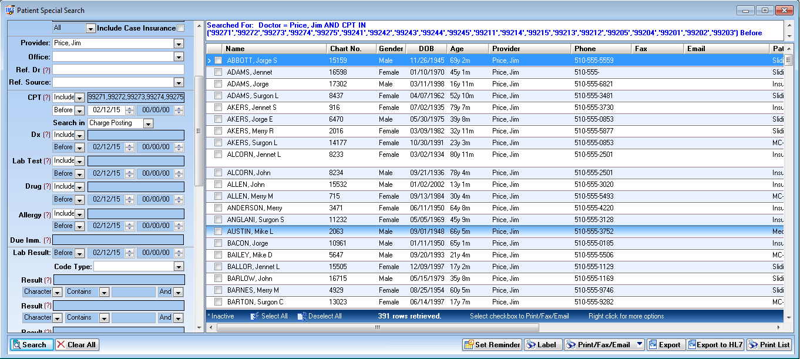Image resolution: width=800 pixels, height=359 pixels.
Task: Click the Drug text field
Action: coord(136,187)
